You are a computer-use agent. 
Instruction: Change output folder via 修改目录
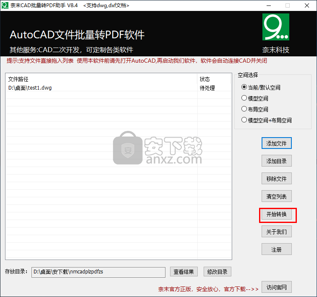[217, 272]
